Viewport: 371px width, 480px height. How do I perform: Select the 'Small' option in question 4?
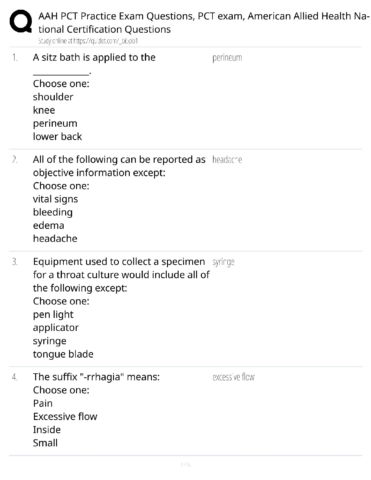click(x=45, y=443)
